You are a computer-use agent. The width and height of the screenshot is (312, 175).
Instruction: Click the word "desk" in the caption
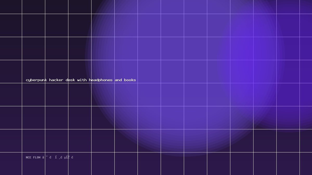pyautogui.click(x=70, y=80)
